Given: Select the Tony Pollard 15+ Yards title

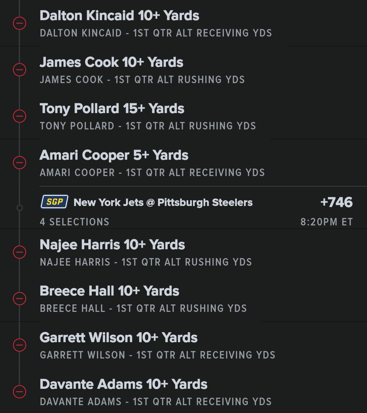Looking at the screenshot, I should click(112, 109).
